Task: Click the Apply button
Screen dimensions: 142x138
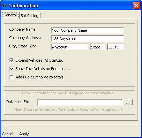Action: [x=24, y=134]
